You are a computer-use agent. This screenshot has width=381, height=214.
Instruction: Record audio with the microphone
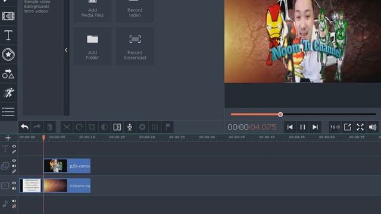pos(130,127)
